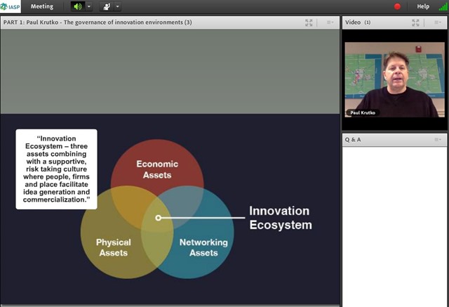Click the Economic Assets red circle
Image resolution: width=449 pixels, height=307 pixels.
[157, 169]
